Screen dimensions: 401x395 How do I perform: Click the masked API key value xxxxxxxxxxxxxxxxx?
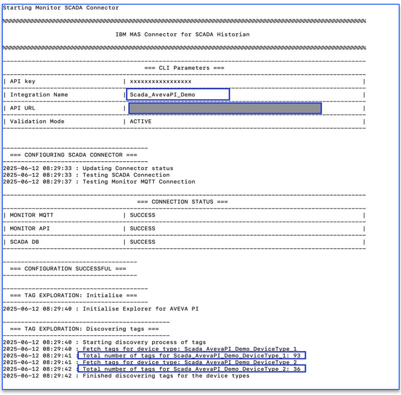[160, 82]
